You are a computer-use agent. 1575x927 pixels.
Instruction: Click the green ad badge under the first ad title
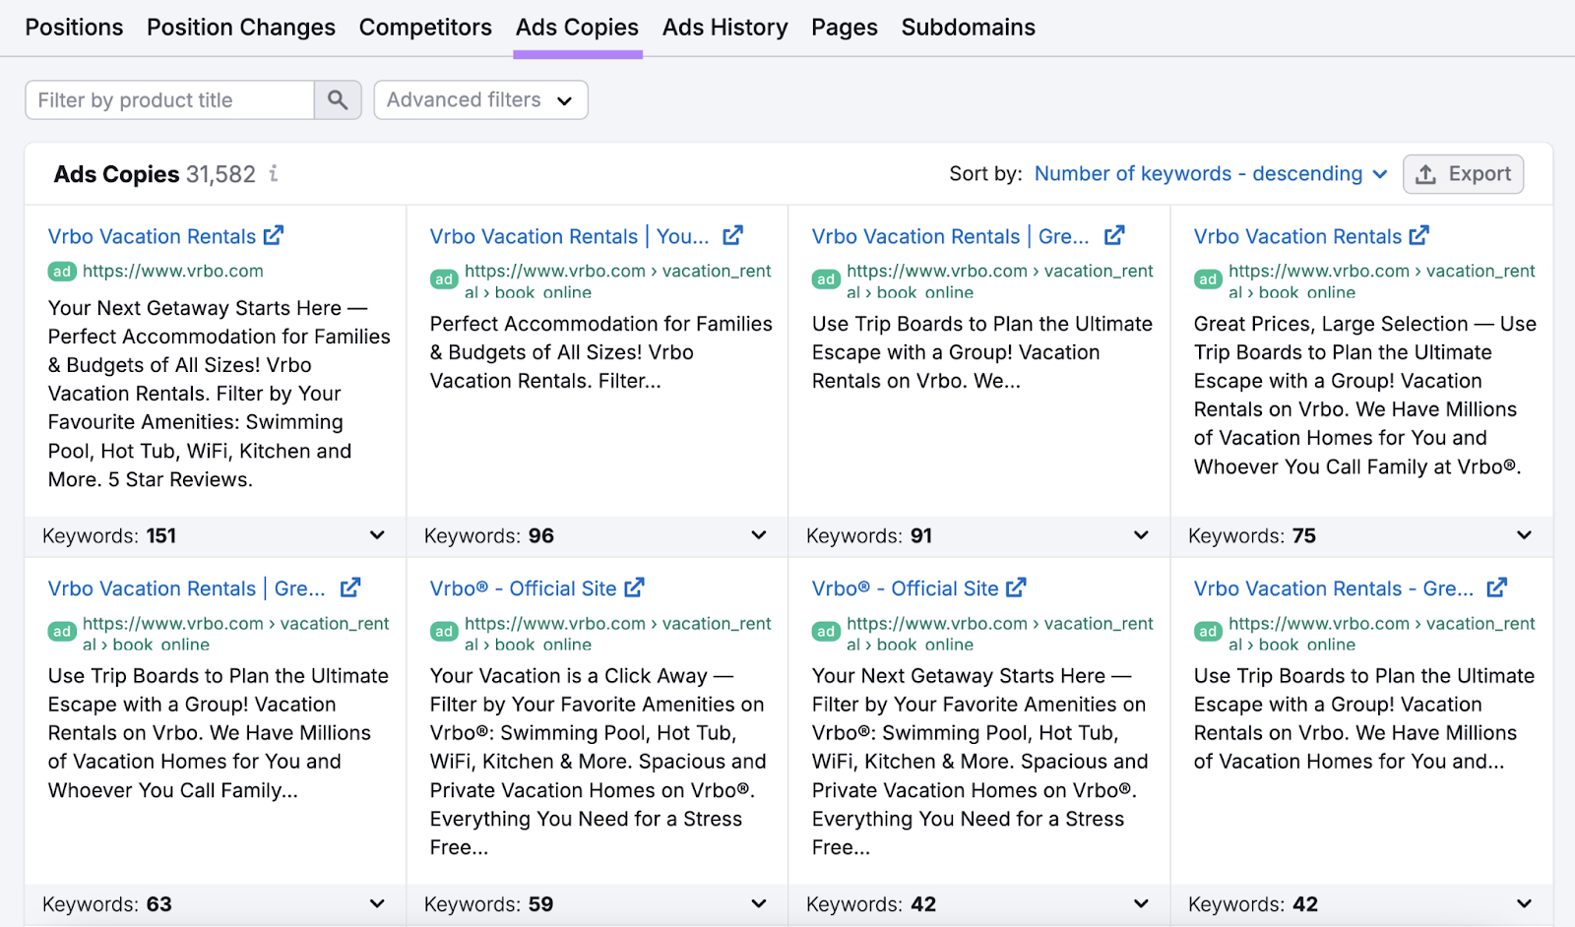pyautogui.click(x=61, y=271)
